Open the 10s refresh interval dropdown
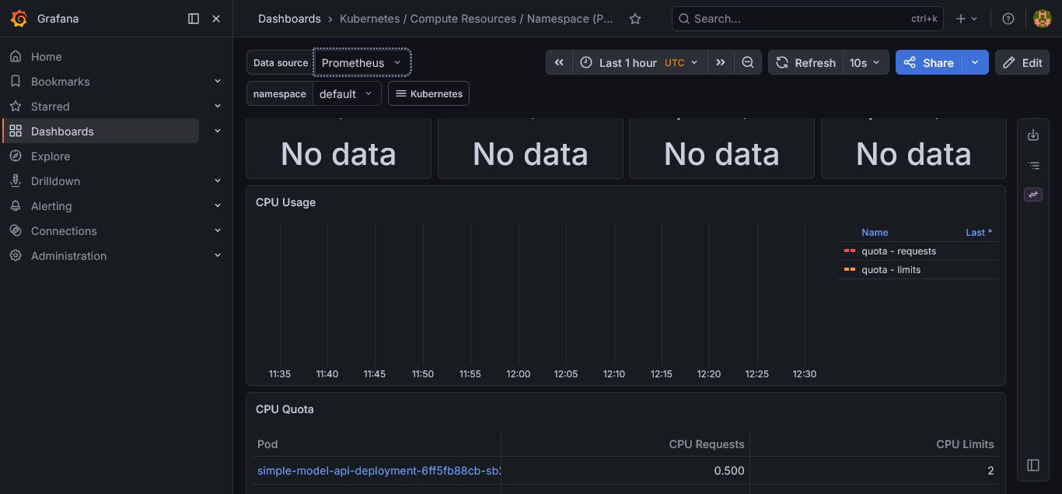Viewport: 1062px width, 494px height. [865, 63]
